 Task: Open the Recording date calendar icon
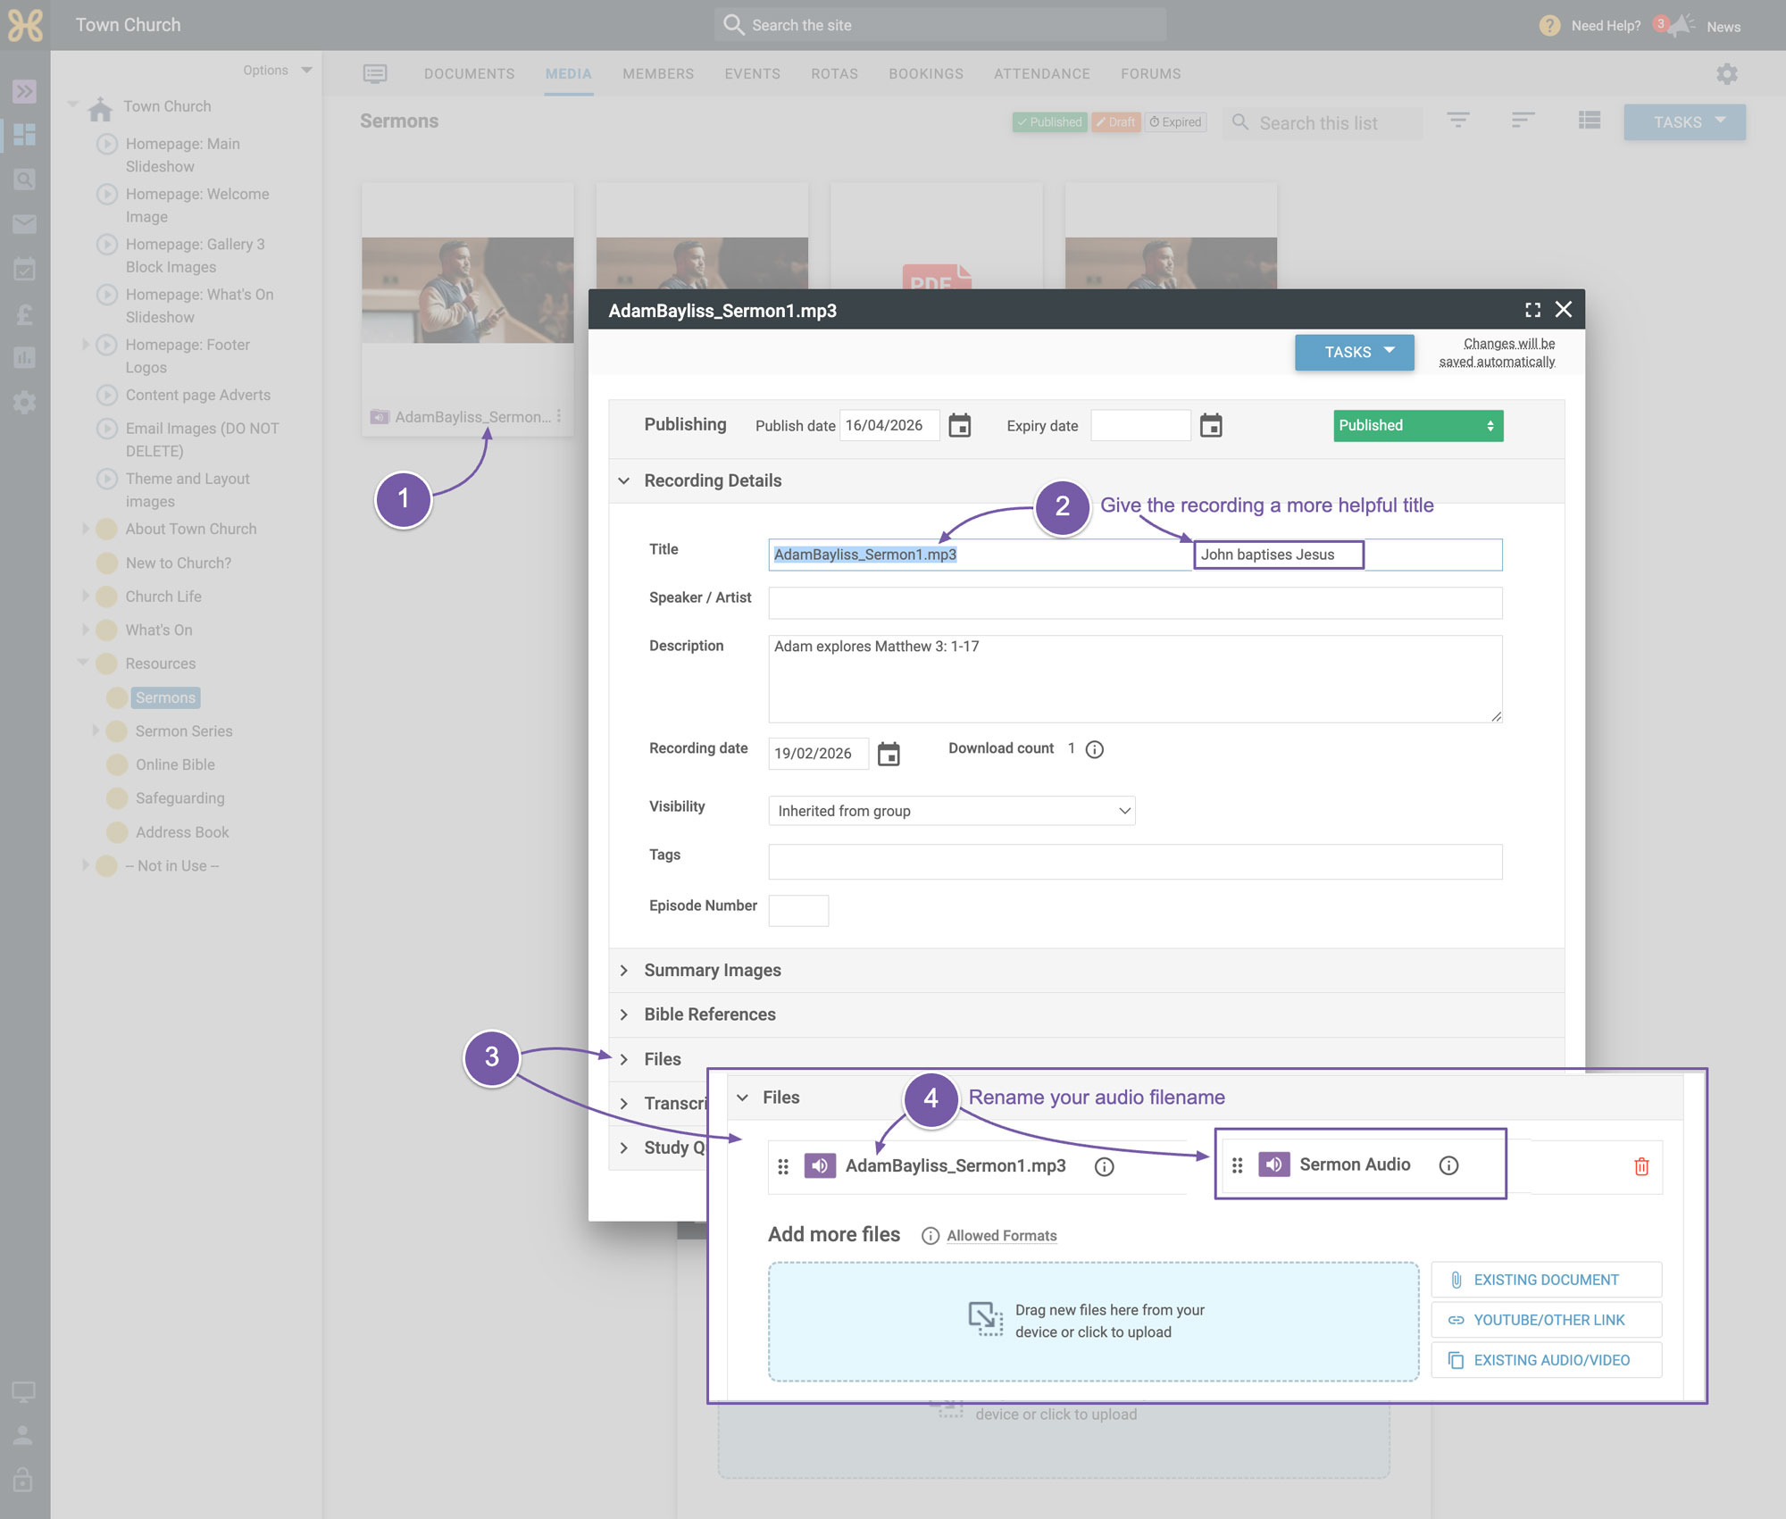889,754
